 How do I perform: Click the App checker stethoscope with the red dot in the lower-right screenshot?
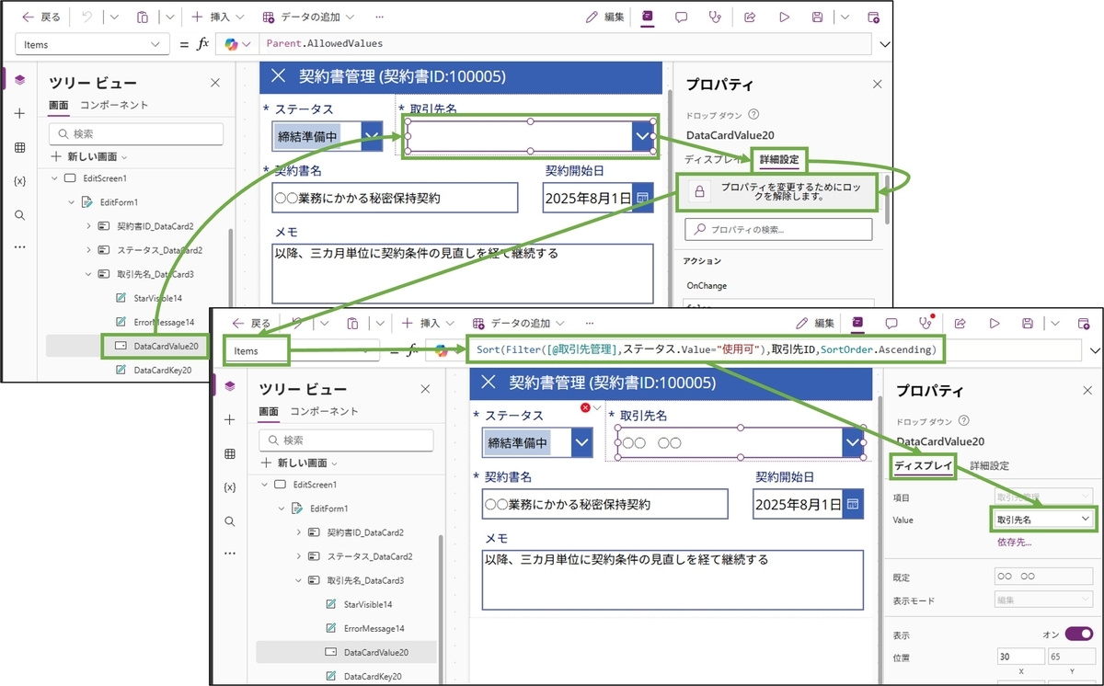pos(926,323)
